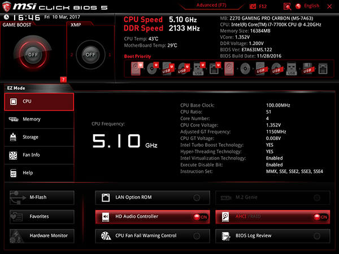
Task: Click the 16:46 time display
Action: (27, 17)
